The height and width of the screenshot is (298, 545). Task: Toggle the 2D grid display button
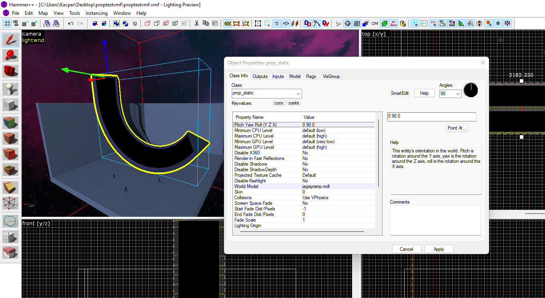click(x=7, y=24)
